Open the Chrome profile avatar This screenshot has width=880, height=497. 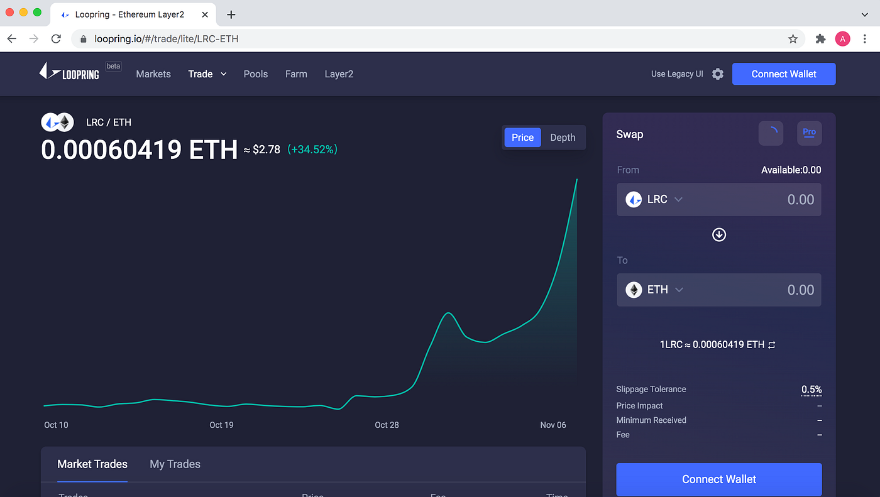(x=842, y=39)
